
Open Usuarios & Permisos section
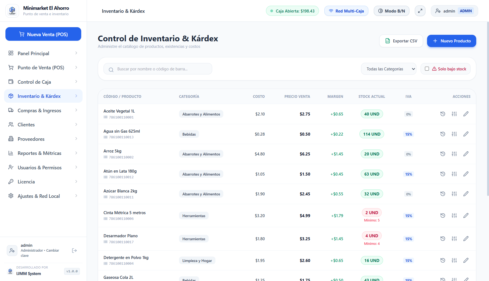tap(43, 167)
